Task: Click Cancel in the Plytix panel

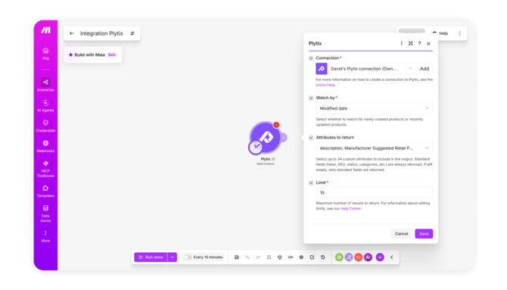Action: pos(402,234)
